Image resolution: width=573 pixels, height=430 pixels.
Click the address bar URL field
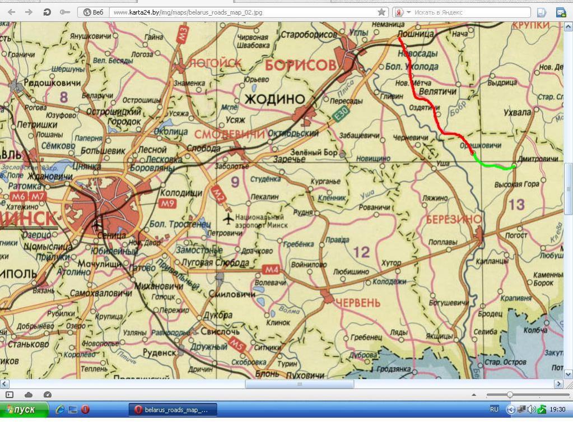241,12
